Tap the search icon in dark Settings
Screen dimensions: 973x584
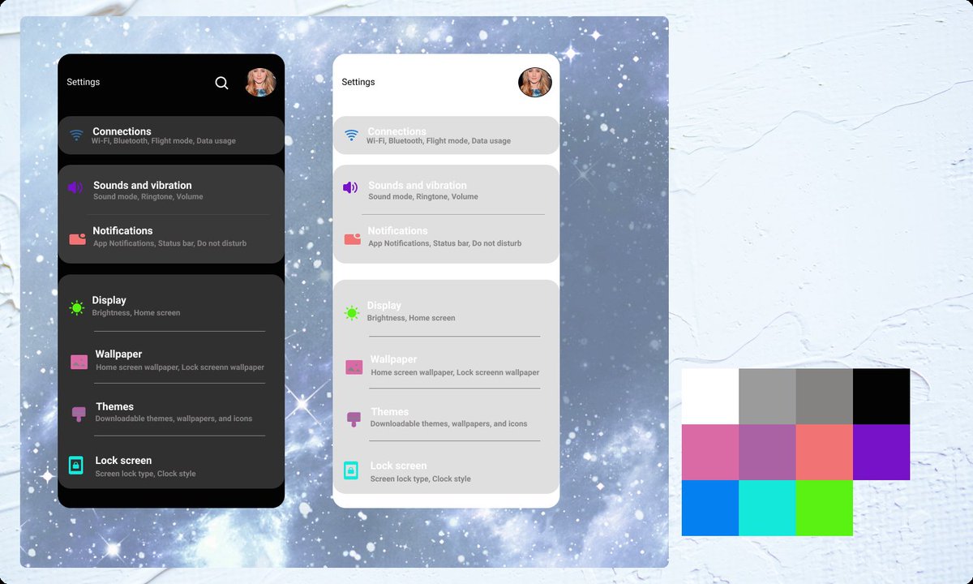tap(221, 83)
